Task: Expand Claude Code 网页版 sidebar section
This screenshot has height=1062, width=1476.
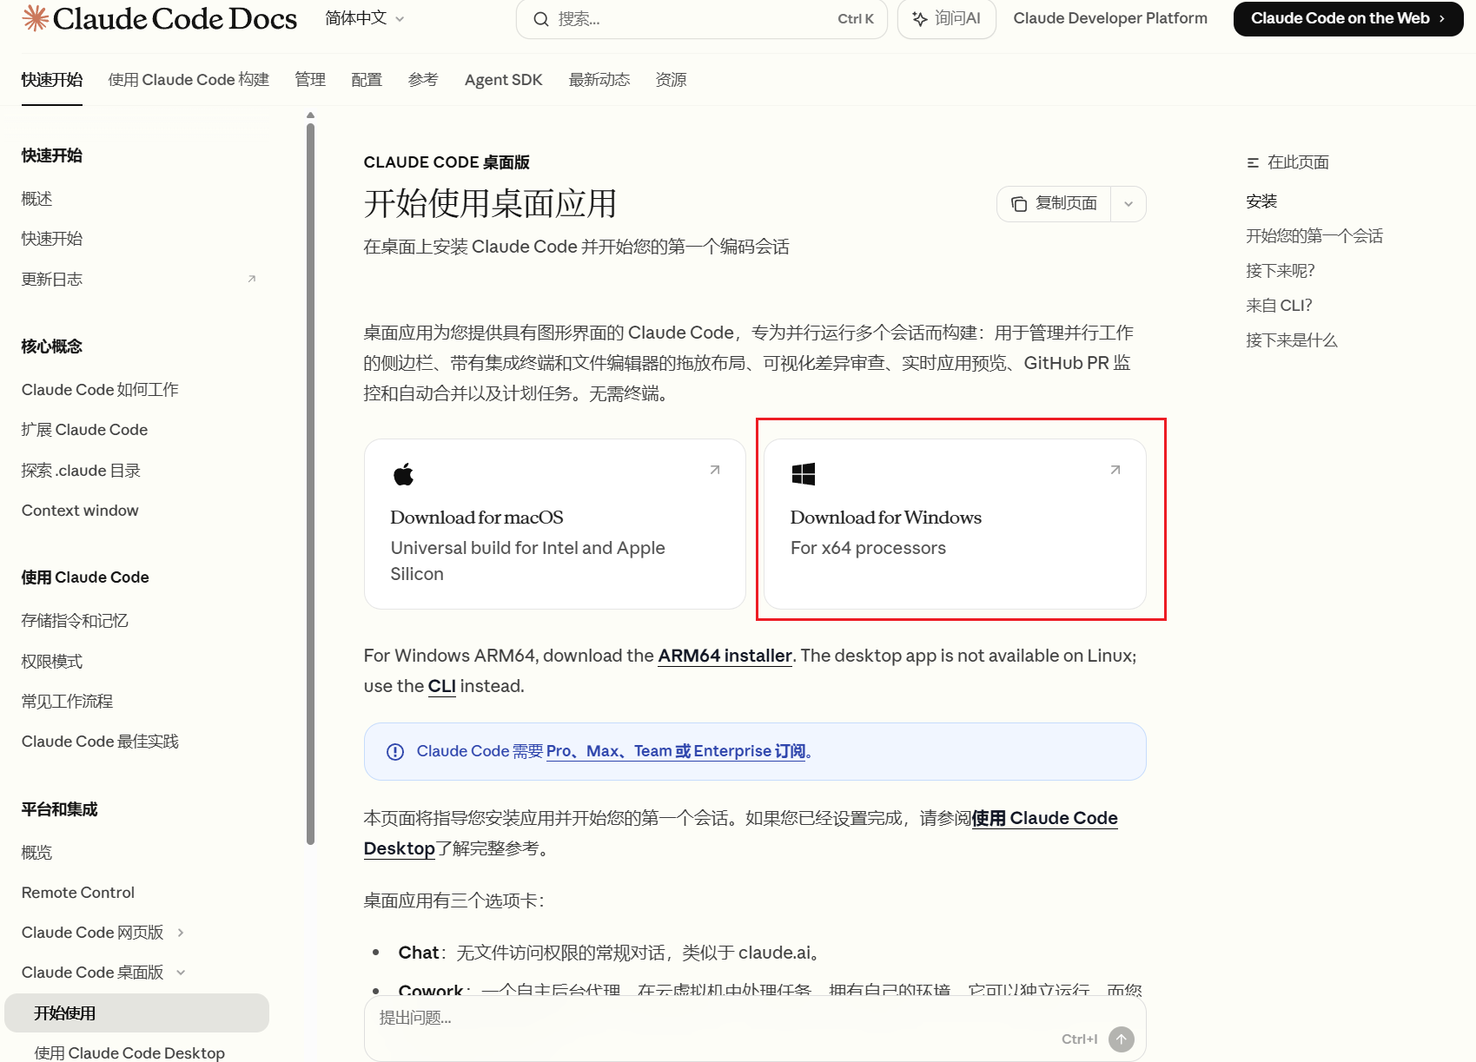Action: 181,933
